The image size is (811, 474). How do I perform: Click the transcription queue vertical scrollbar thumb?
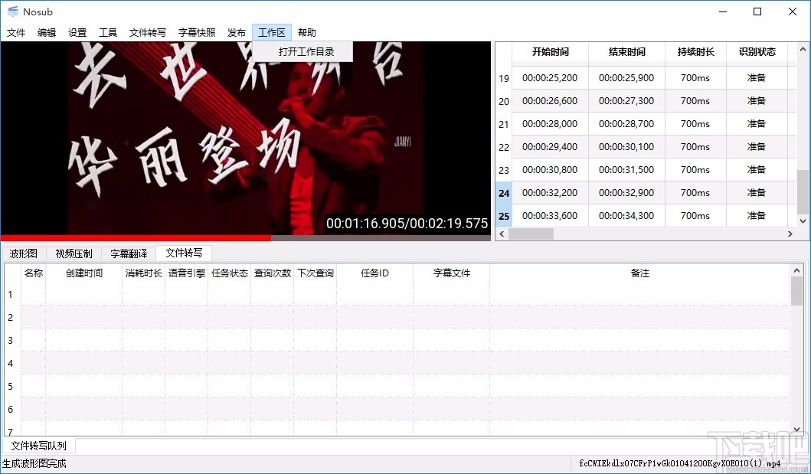click(x=796, y=290)
